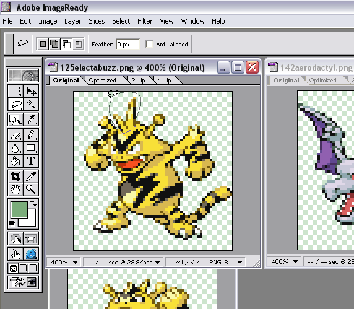Select the Rectangle shape tool
Image resolution: width=354 pixels, height=309 pixels.
coord(31,148)
